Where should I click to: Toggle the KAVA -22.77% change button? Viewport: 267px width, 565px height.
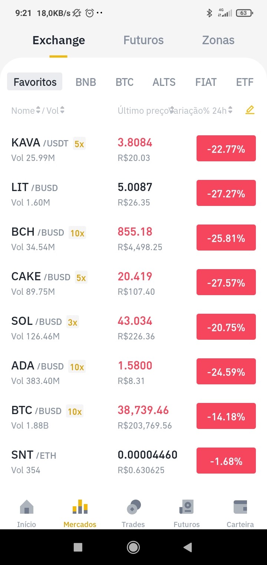click(x=226, y=148)
